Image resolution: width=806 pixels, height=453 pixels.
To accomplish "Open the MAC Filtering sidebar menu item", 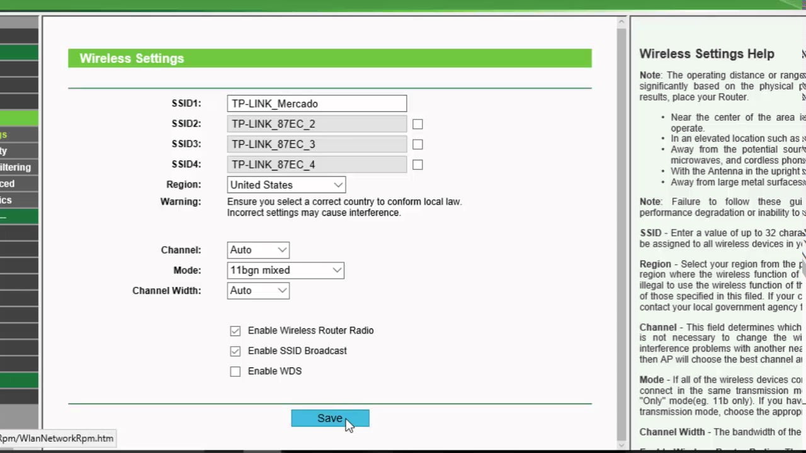I will [x=19, y=167].
